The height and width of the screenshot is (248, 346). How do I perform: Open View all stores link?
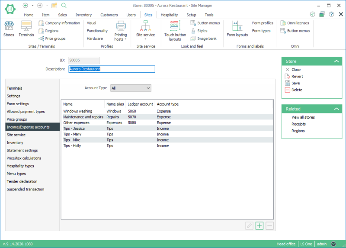click(x=303, y=117)
